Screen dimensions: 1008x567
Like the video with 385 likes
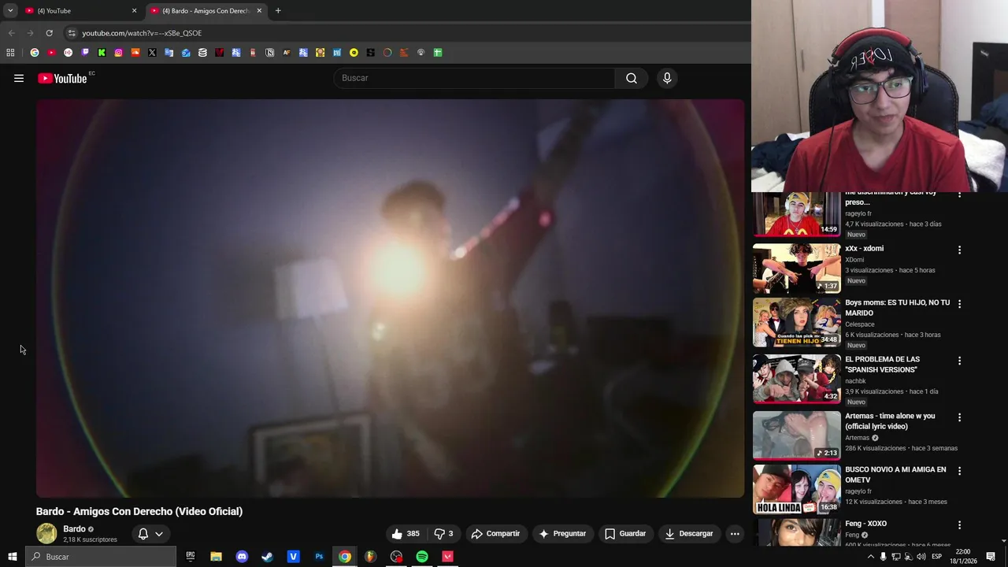tap(406, 533)
